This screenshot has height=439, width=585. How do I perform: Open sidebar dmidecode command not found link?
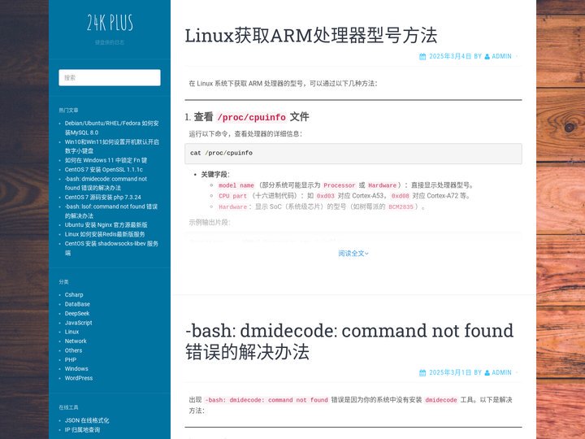click(x=106, y=183)
